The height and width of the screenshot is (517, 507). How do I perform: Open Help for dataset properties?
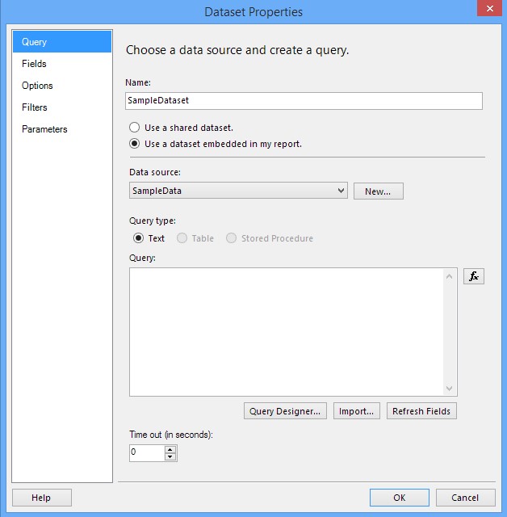[41, 498]
